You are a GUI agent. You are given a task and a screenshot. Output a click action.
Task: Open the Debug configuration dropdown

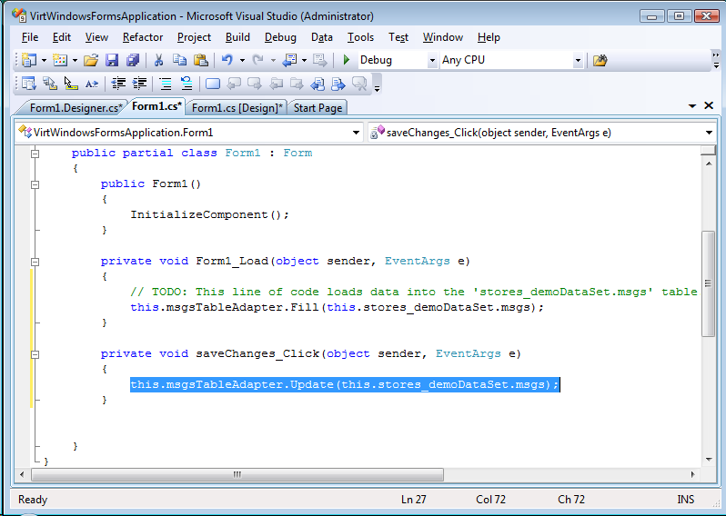click(x=432, y=61)
